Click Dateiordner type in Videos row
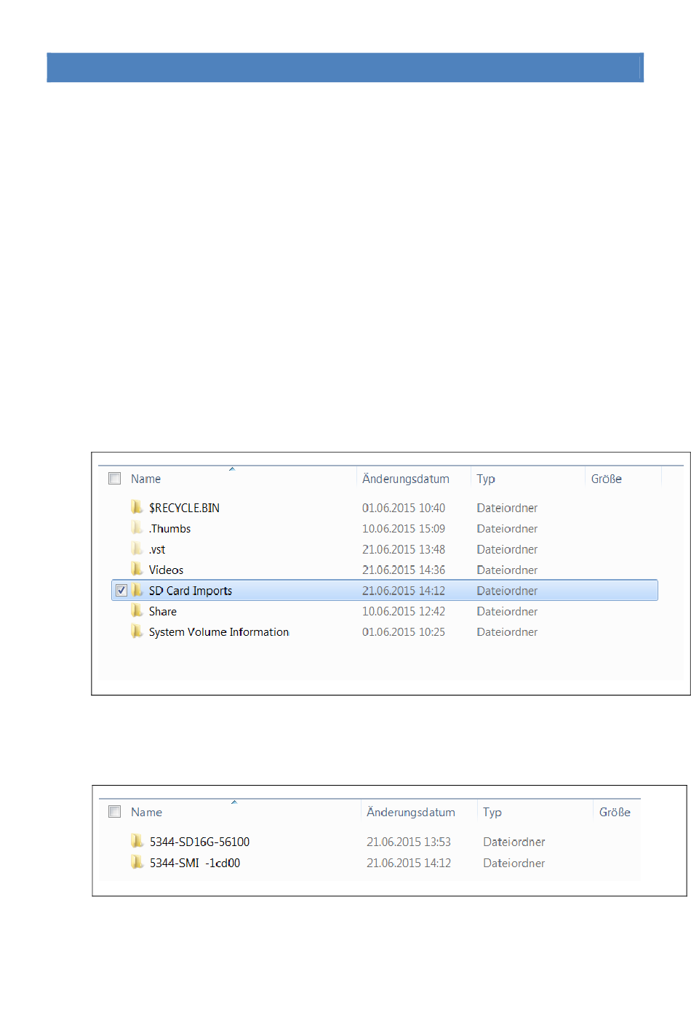 pos(507,570)
